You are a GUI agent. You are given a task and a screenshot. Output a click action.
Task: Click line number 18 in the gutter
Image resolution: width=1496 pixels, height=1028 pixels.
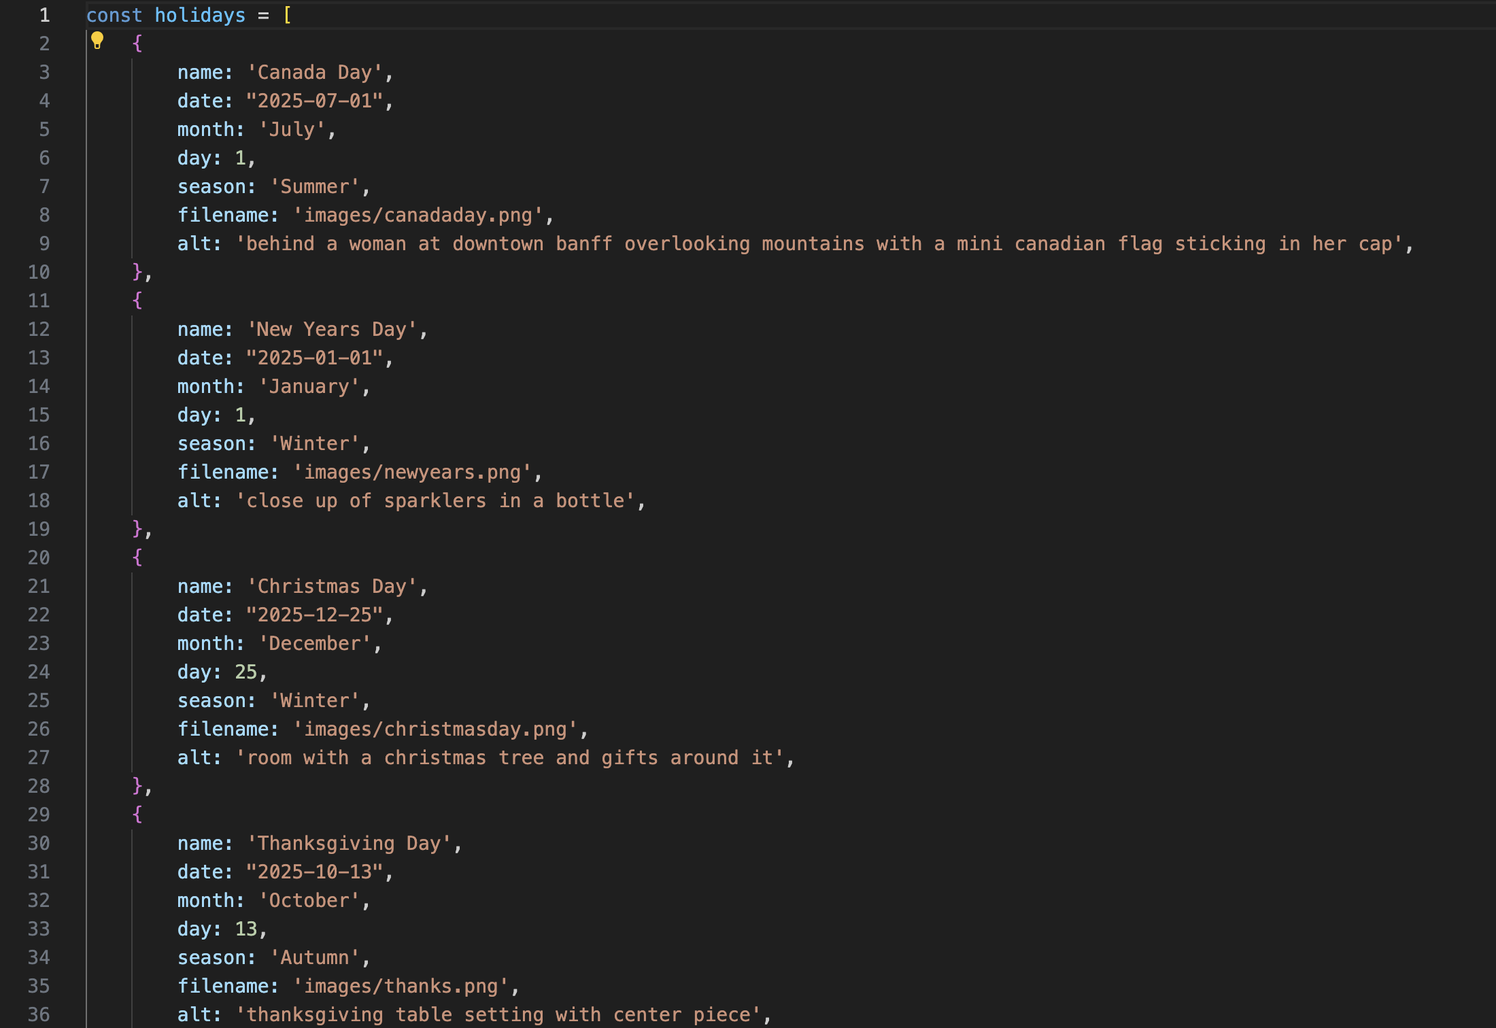point(39,500)
